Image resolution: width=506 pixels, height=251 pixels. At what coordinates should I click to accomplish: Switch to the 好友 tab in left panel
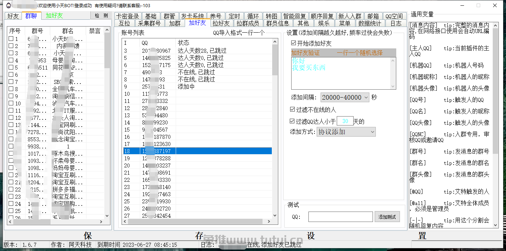(13, 16)
